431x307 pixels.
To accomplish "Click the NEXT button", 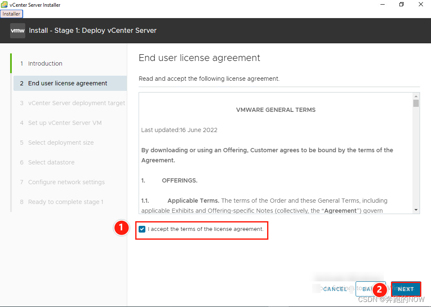I will pyautogui.click(x=406, y=289).
